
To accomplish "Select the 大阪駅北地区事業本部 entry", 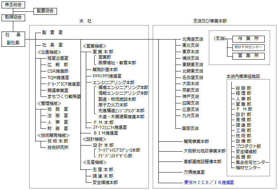I will [204, 151].
